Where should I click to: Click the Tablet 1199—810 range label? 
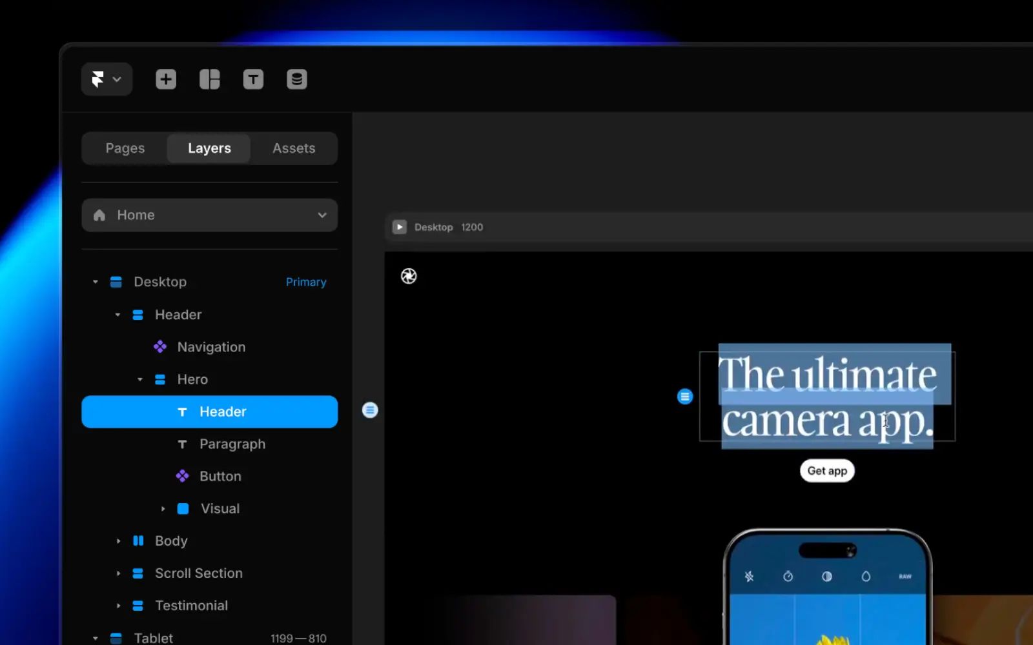pyautogui.click(x=298, y=639)
